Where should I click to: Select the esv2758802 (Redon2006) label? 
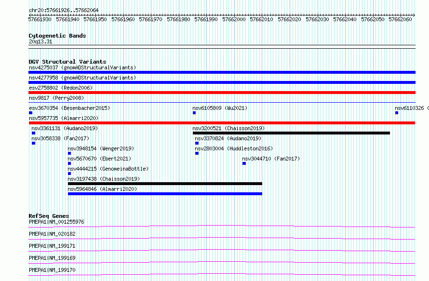[61, 88]
